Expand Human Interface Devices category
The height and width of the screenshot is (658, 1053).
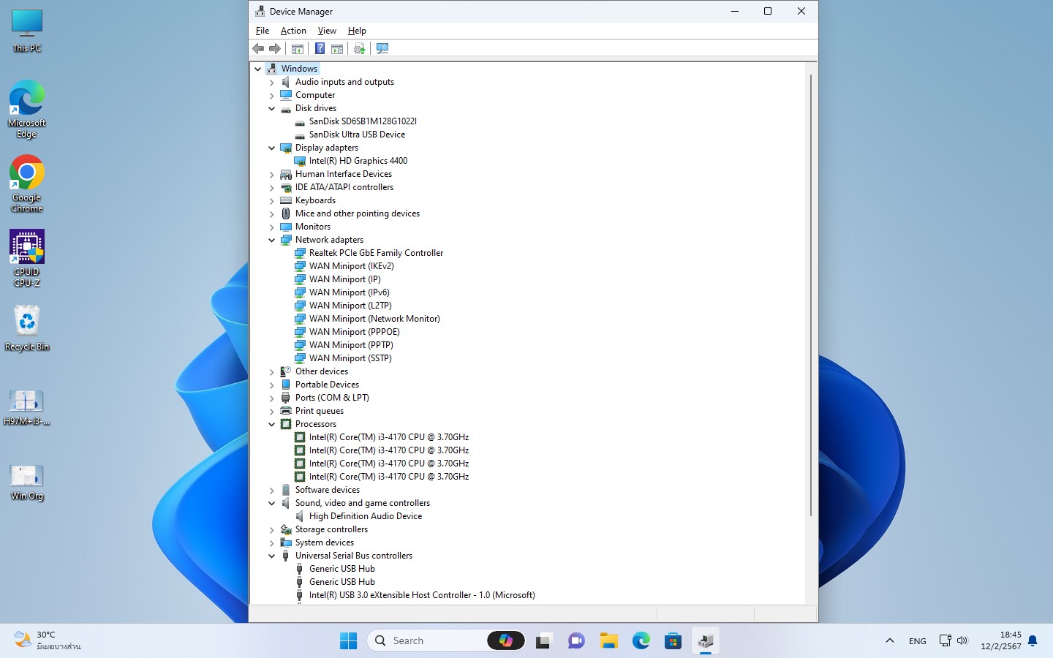pyautogui.click(x=272, y=174)
